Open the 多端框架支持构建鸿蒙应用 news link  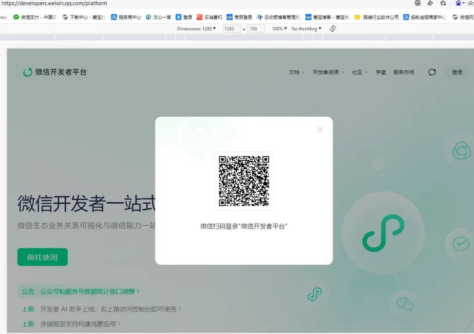[80, 324]
